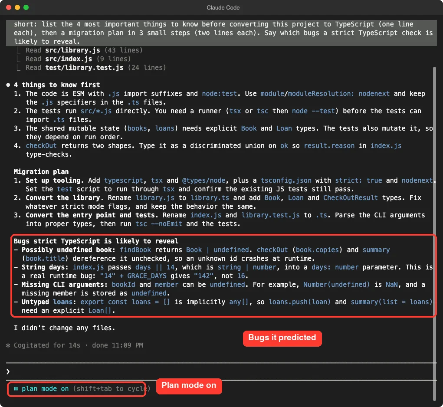Toggle the plan mode on indicator
The image size is (443, 407).
tap(45, 389)
